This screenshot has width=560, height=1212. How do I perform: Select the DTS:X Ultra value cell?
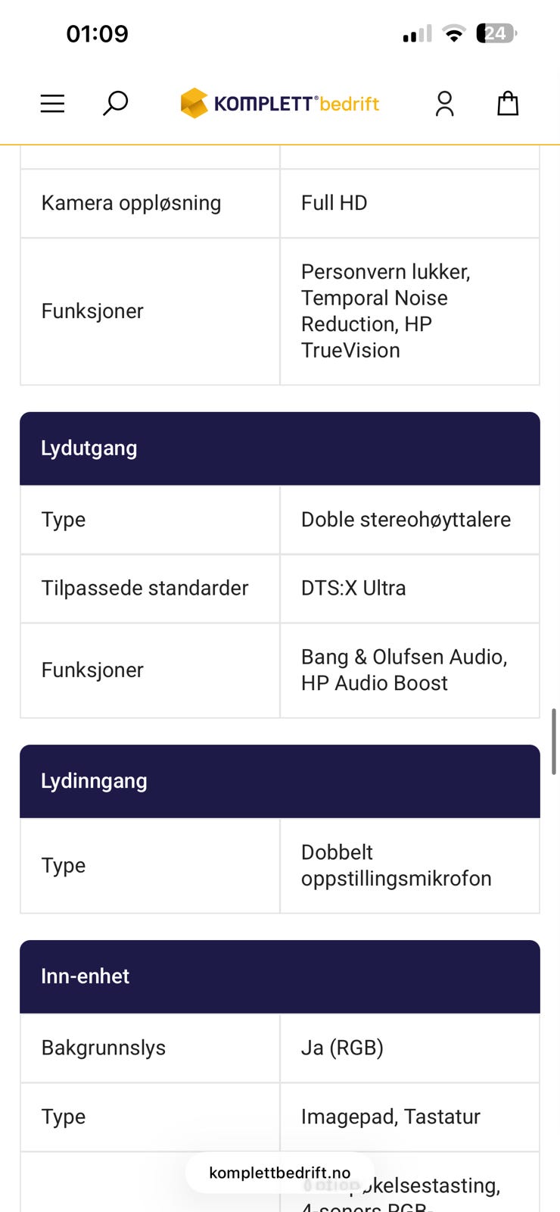point(410,589)
